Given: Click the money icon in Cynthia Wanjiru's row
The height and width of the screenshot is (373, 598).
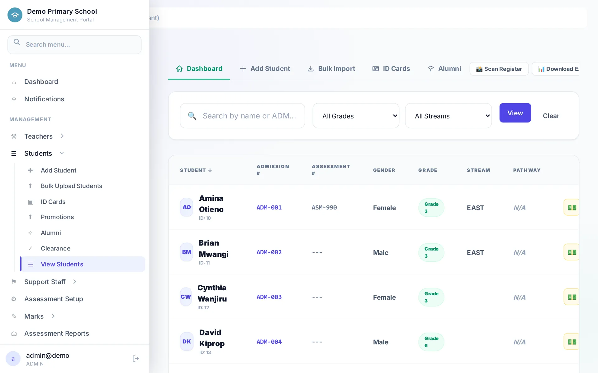Looking at the screenshot, I should [572, 297].
